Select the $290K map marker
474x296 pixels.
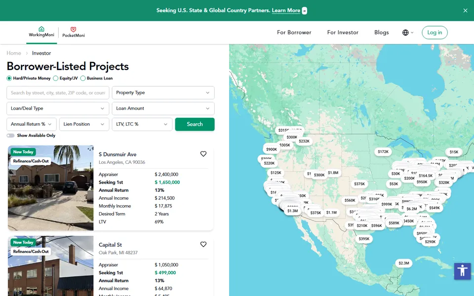pos(430,242)
